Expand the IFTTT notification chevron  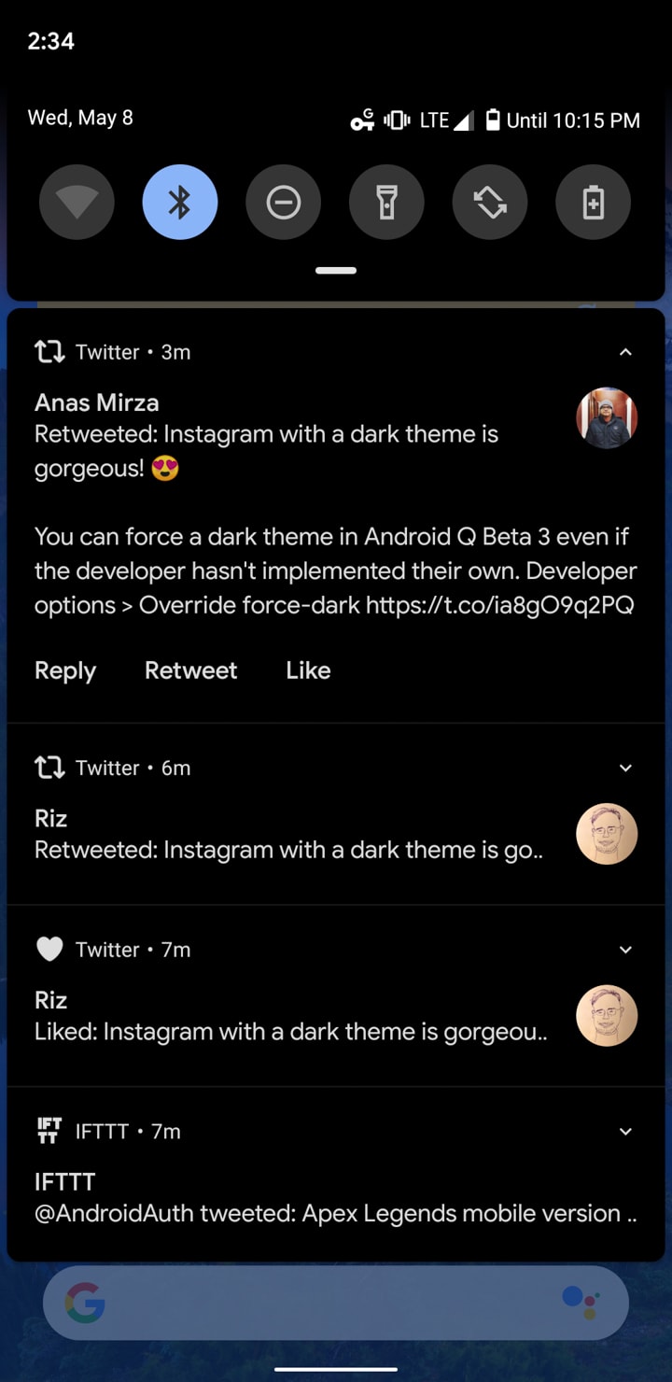625,1131
